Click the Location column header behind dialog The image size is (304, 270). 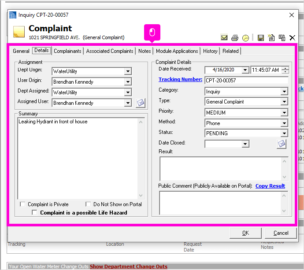(x=115, y=244)
